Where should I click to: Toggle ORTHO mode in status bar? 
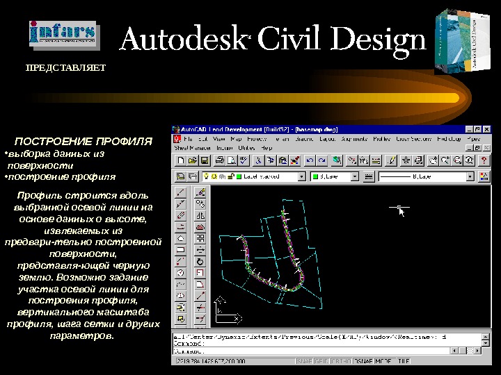tap(341, 361)
